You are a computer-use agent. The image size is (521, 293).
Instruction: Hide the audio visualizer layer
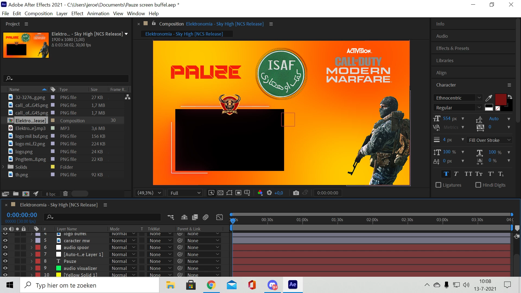point(5,268)
